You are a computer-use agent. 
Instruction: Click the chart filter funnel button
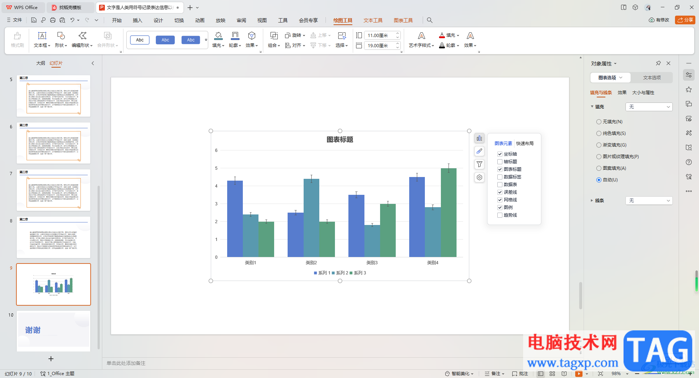coord(479,164)
